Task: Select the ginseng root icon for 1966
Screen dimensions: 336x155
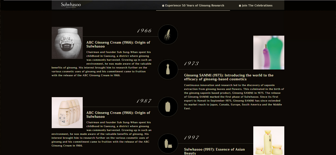Action: coord(168,35)
